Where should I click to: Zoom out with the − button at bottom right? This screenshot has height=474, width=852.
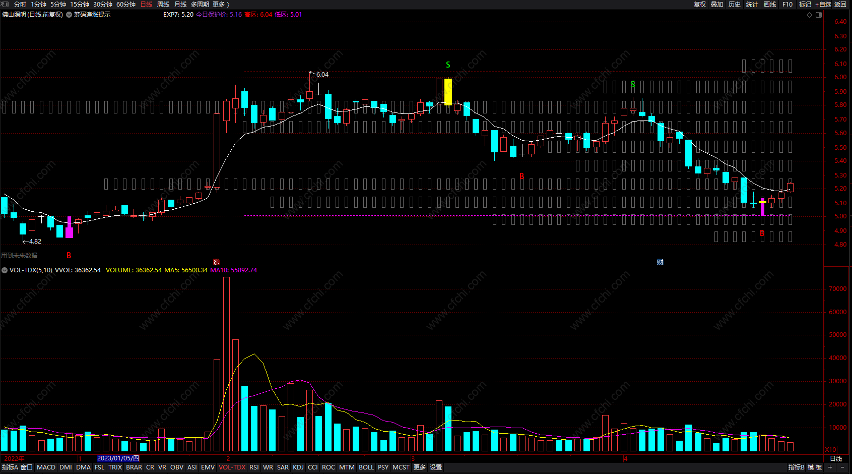842,467
